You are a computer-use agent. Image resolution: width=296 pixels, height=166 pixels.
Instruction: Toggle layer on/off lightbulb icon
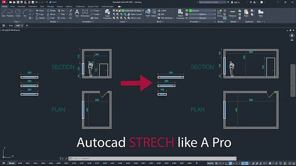click(114, 11)
